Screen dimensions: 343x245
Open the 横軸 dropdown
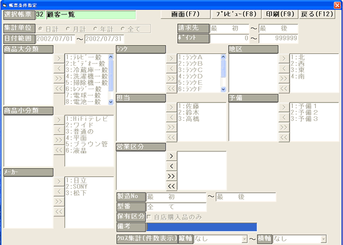click(323, 239)
